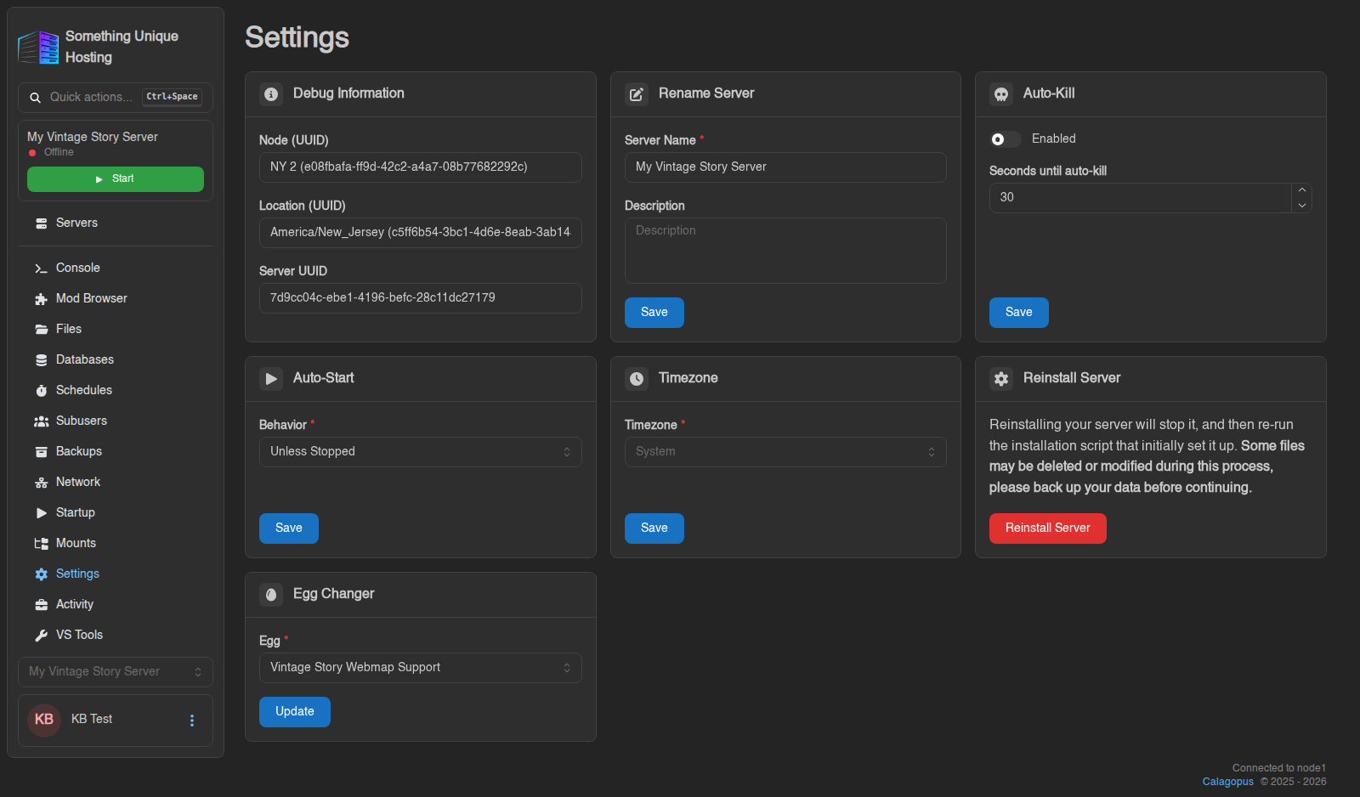Click the red Reinstall Server button
The image size is (1360, 797).
(1047, 529)
